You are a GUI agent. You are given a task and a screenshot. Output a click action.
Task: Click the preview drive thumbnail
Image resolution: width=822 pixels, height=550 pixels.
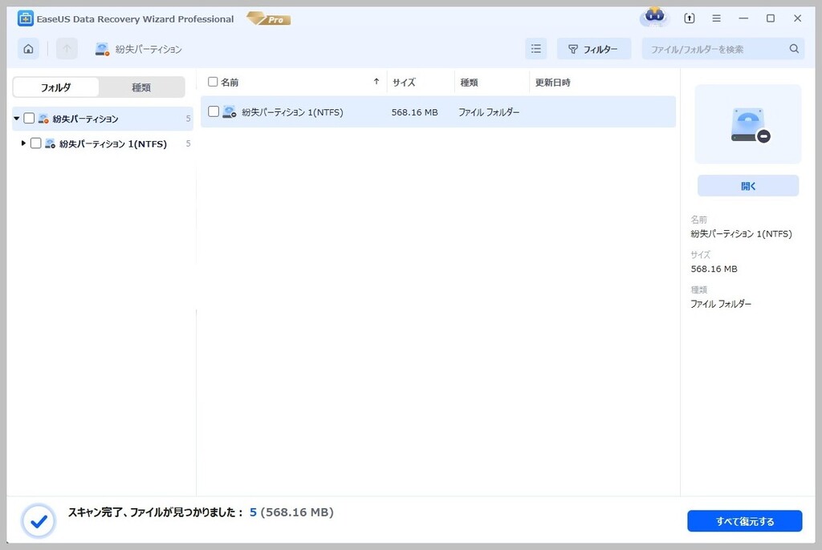(748, 124)
